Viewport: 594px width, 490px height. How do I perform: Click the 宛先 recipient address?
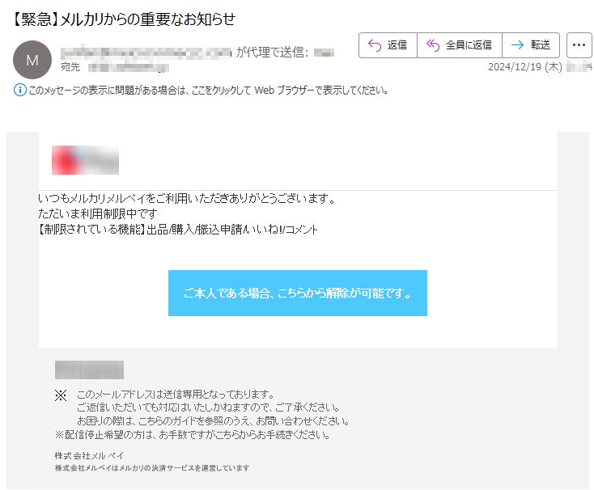[128, 67]
